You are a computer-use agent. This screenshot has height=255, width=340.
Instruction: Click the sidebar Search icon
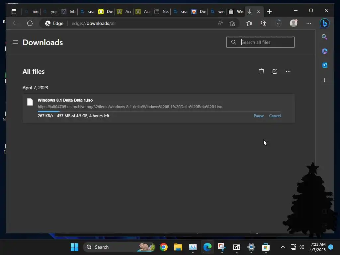(324, 37)
